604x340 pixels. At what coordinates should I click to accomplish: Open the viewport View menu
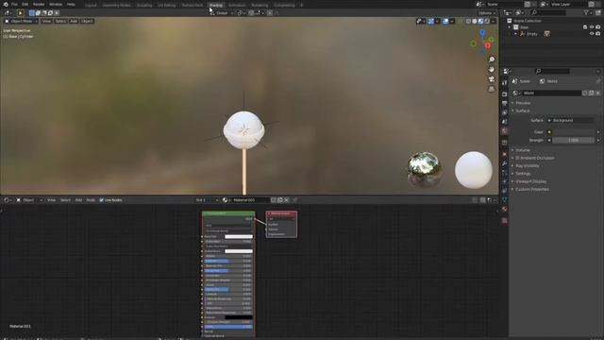pos(46,21)
